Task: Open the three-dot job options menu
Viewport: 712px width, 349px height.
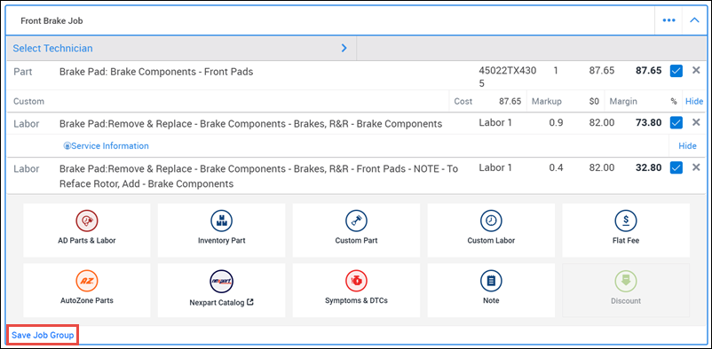Action: click(x=668, y=20)
